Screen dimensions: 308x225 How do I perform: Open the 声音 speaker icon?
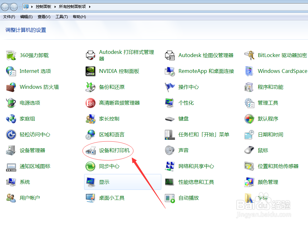point(170,151)
